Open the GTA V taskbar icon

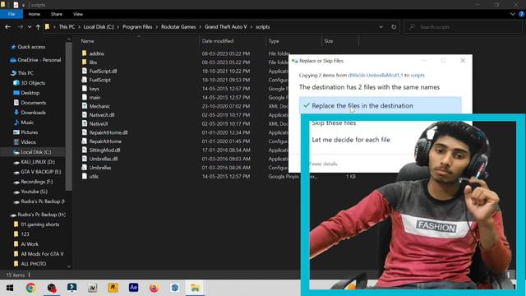[93, 288]
